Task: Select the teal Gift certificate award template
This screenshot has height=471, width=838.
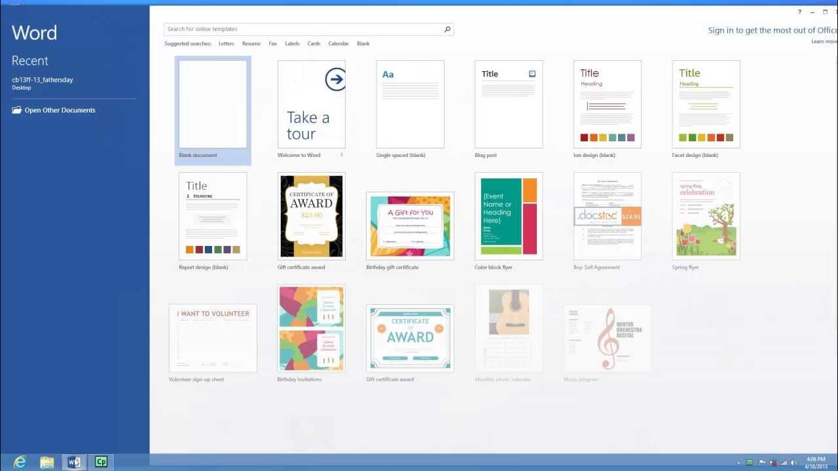Action: [x=410, y=343]
